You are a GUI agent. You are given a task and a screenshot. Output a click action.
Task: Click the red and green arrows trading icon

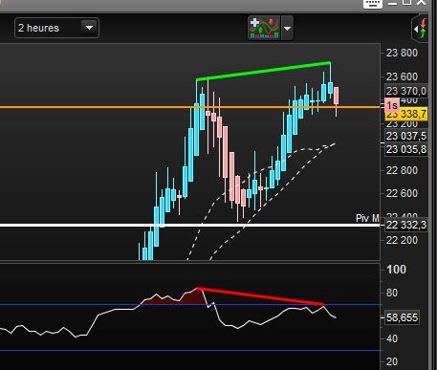pyautogui.click(x=422, y=29)
